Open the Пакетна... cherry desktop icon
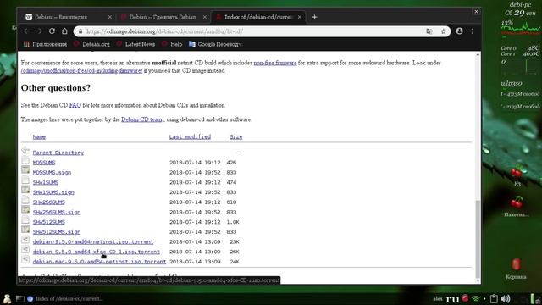This screenshot has height=305, width=542. click(517, 207)
